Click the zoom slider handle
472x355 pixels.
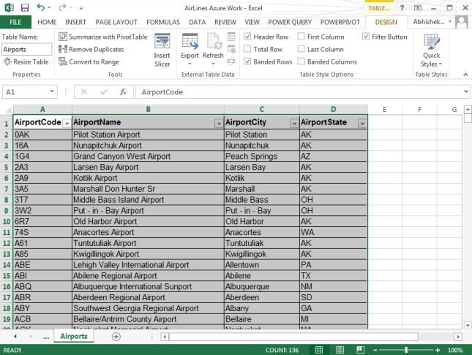coord(406,350)
